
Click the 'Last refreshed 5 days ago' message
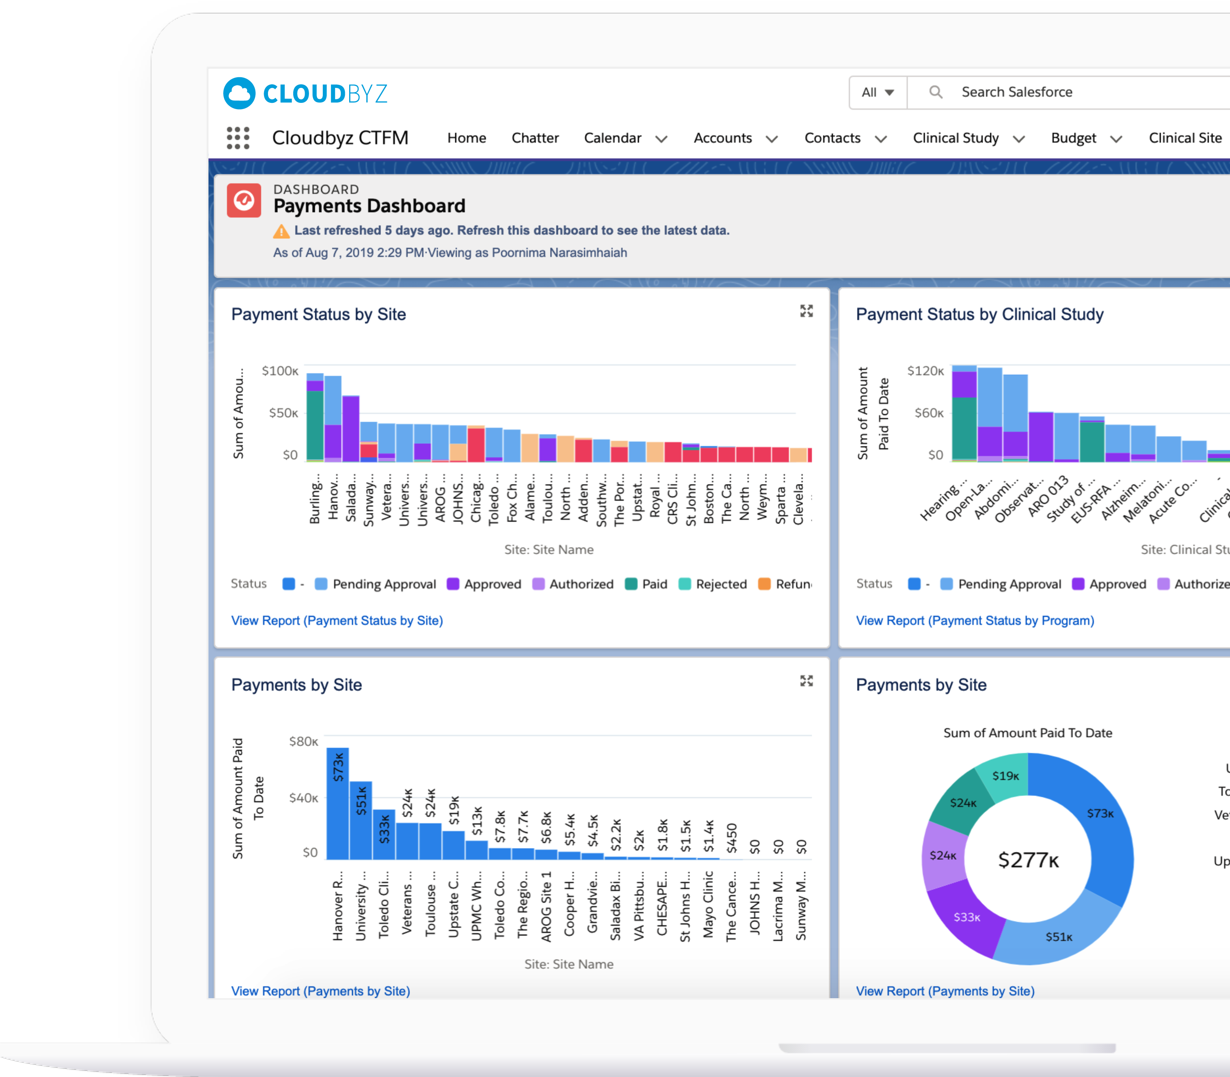tap(512, 230)
